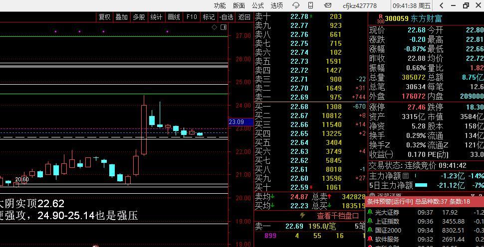Viewport: 484px width, 247px height.
Task: Click the green bell beside 上证指数
Action: point(369,221)
